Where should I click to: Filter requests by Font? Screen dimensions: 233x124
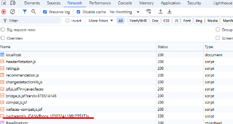(x=187, y=21)
